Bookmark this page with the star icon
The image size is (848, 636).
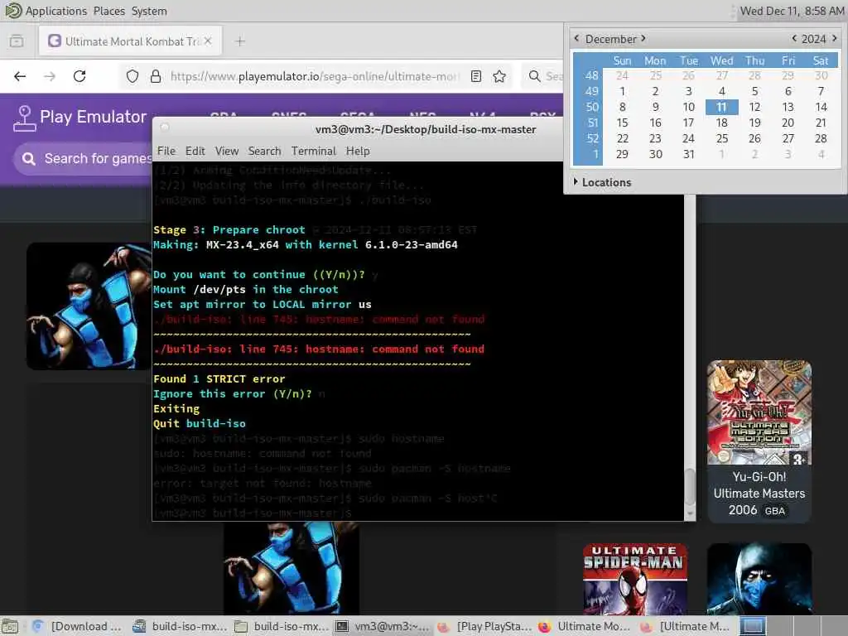[499, 76]
